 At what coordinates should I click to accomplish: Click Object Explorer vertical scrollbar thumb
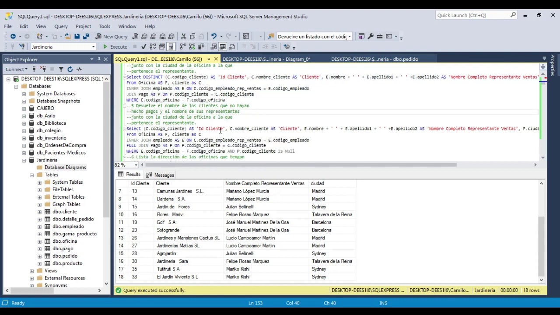click(106, 150)
